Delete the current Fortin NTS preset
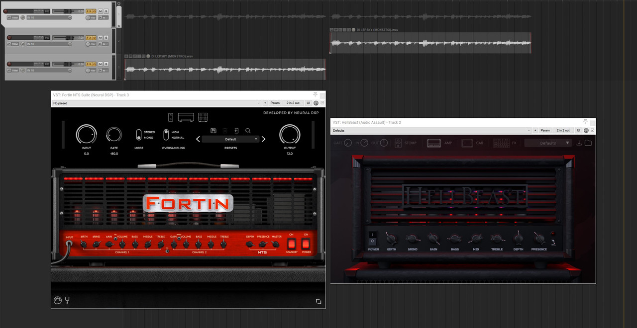 click(x=225, y=131)
